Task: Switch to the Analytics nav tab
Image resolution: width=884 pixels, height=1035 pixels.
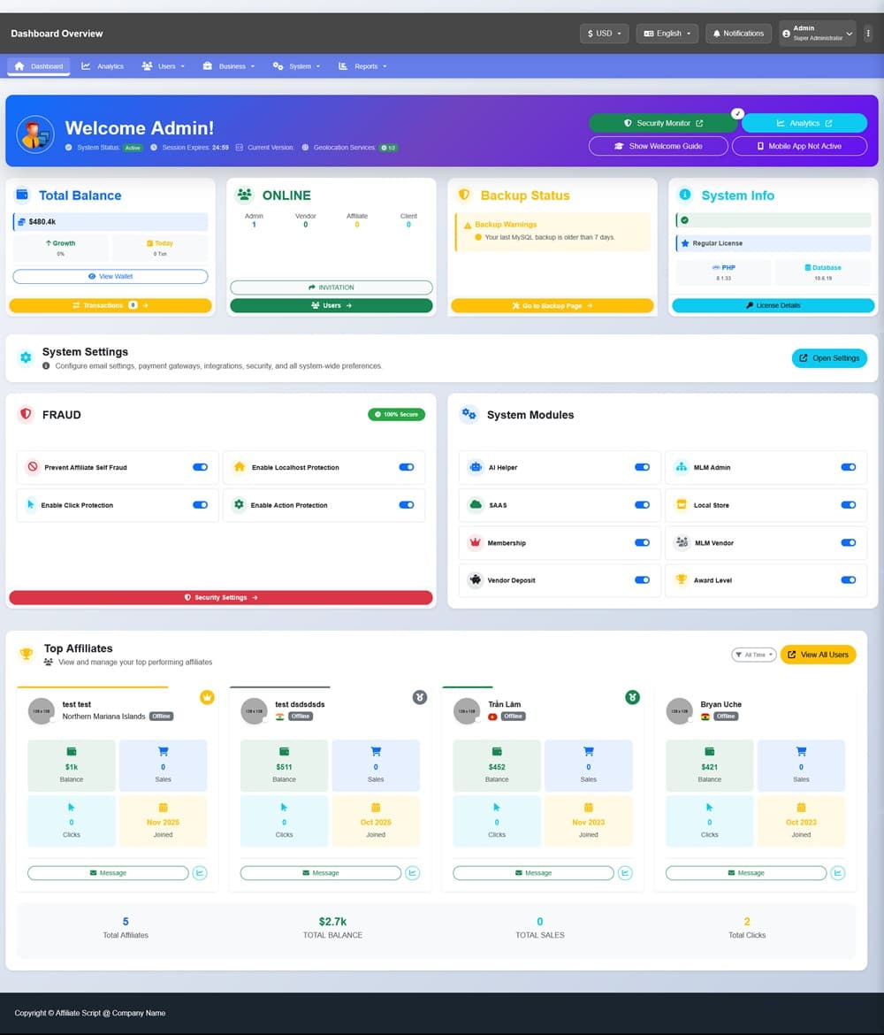Action: (103, 66)
